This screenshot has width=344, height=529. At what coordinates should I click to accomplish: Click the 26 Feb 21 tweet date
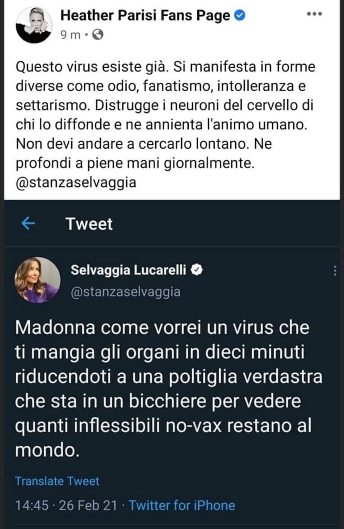(x=88, y=505)
